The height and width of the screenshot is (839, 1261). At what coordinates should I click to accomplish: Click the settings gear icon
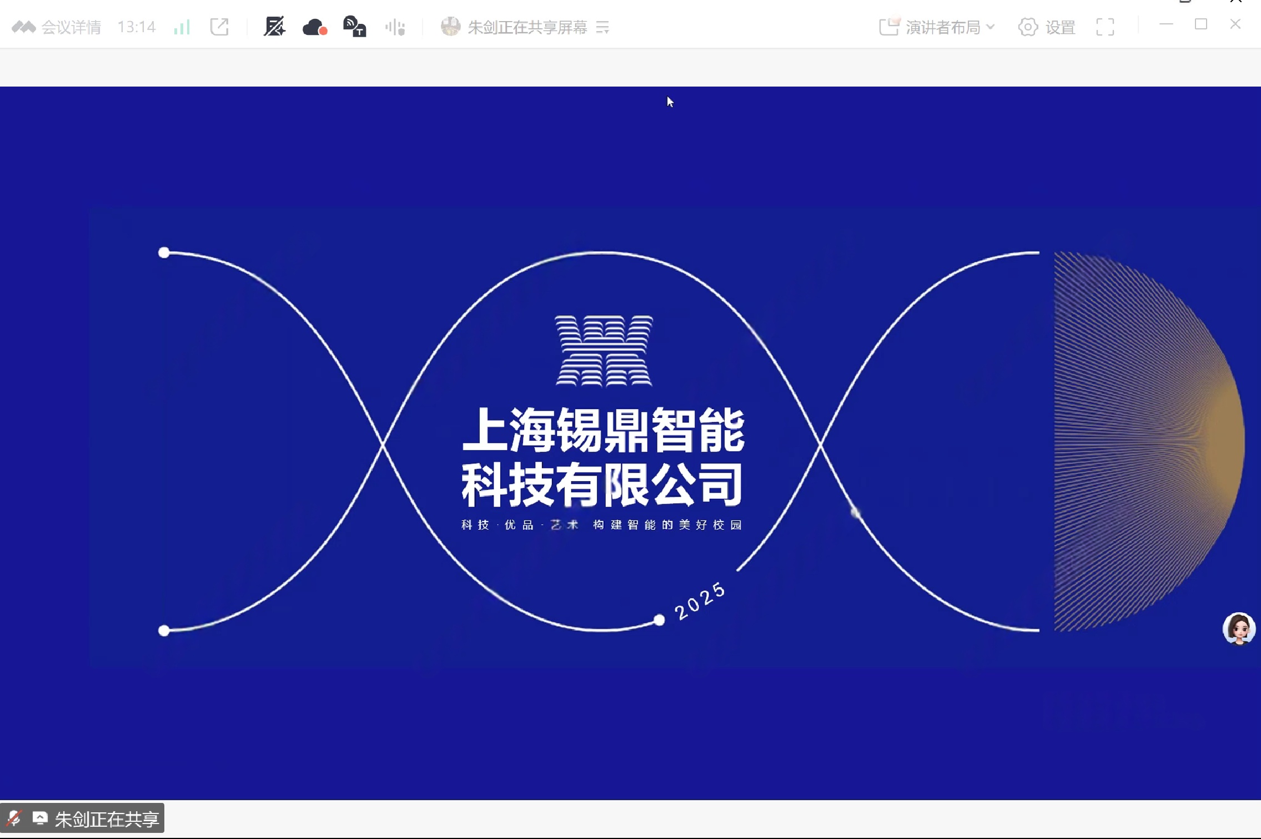coord(1028,27)
